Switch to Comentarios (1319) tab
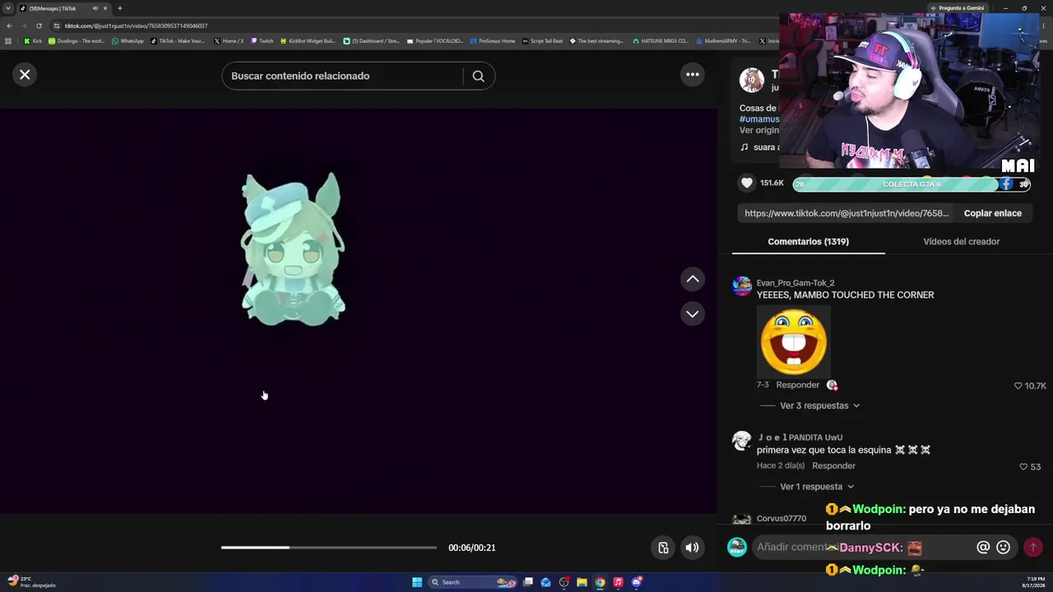This screenshot has width=1053, height=592. tap(808, 242)
